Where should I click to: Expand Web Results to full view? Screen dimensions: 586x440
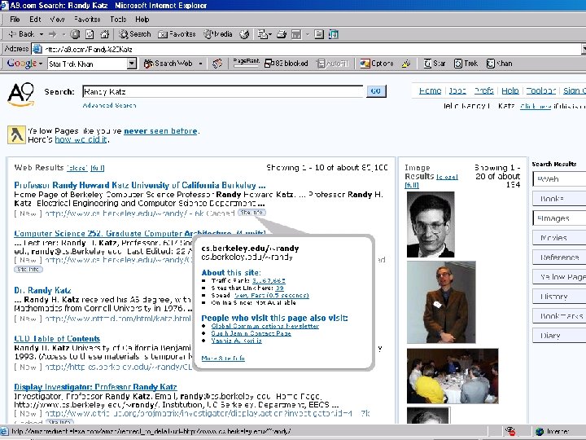click(97, 168)
